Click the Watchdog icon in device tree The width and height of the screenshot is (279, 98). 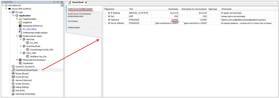point(13,94)
